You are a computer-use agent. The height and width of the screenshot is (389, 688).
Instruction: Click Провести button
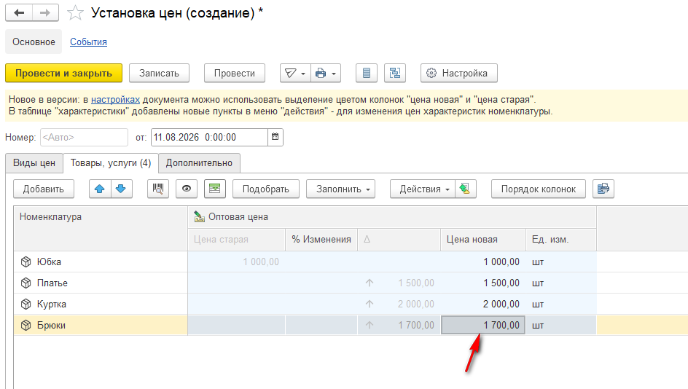tap(234, 74)
